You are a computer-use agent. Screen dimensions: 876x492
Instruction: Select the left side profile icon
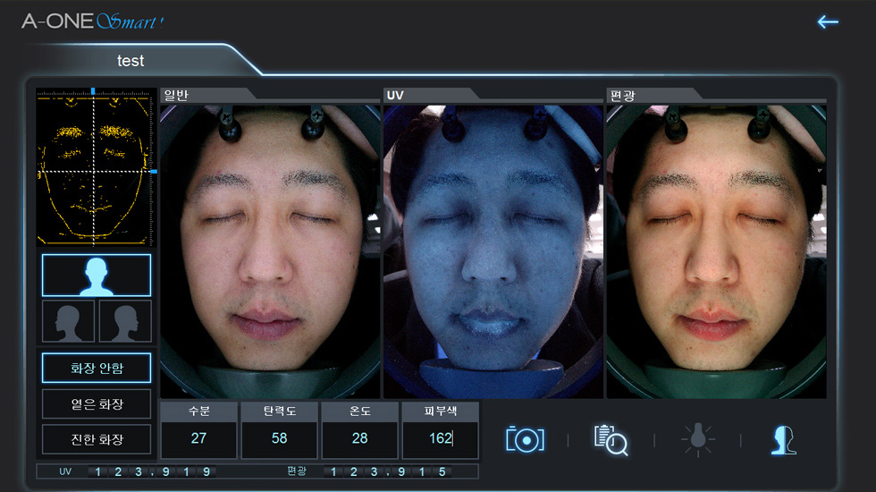69,321
